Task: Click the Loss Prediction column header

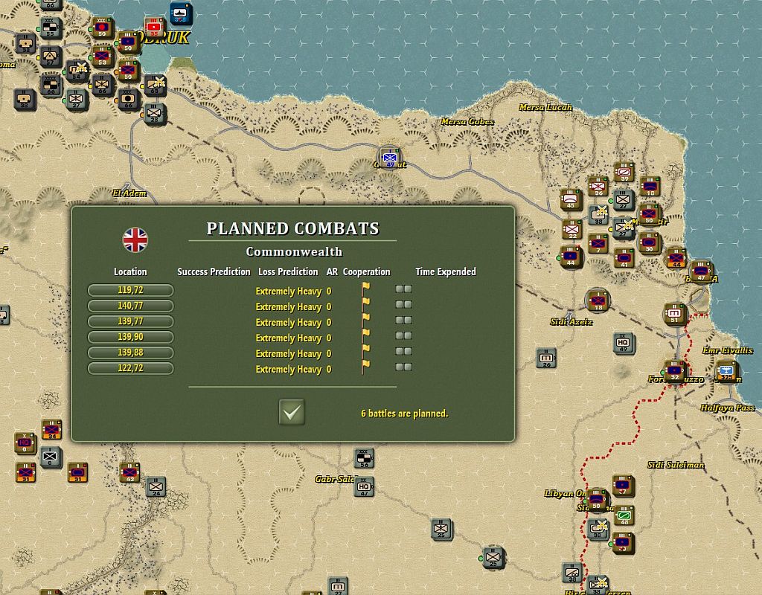Action: click(288, 271)
